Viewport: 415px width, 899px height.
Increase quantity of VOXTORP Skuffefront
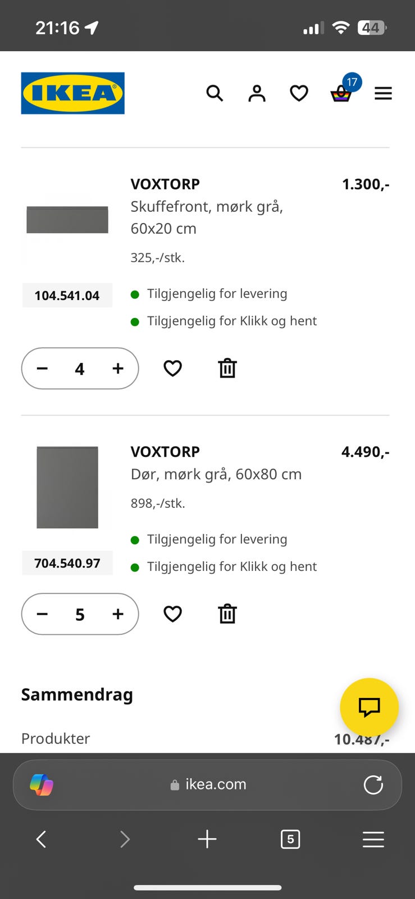tap(117, 369)
